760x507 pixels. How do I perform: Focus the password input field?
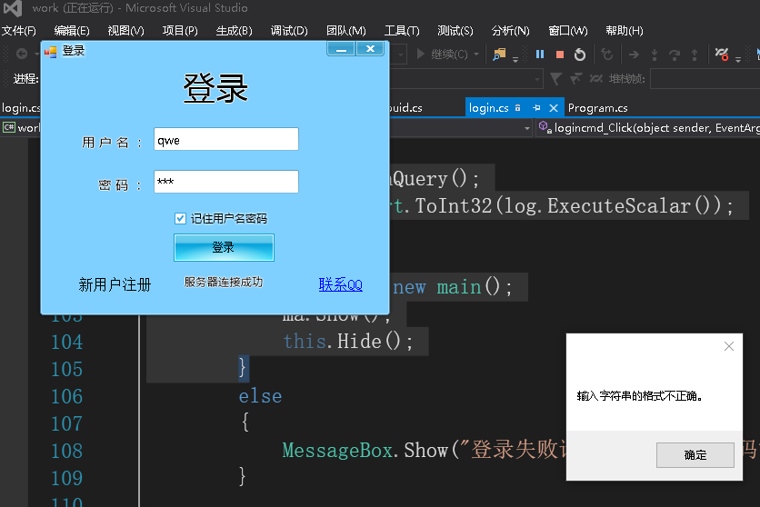pos(225,182)
